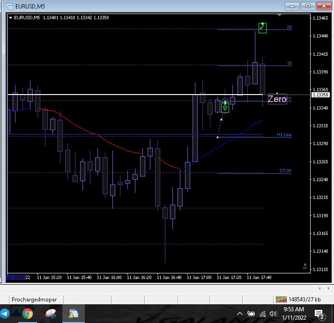Click the Wi-Fi network tray icon
Image resolution: width=334 pixels, height=323 pixels.
[x=263, y=314]
